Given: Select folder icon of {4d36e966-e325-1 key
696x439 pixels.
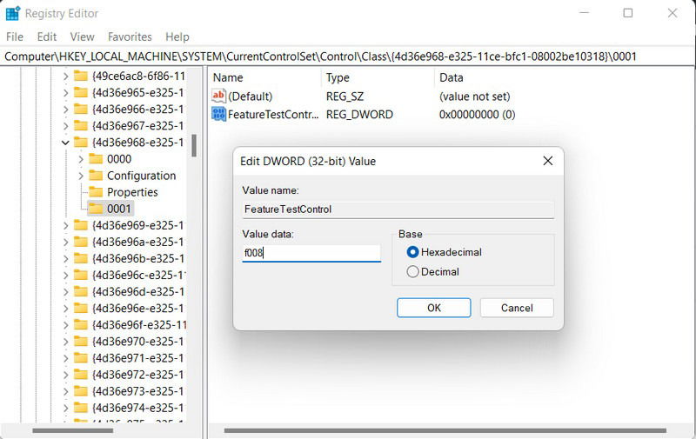Looking at the screenshot, I should (x=80, y=109).
